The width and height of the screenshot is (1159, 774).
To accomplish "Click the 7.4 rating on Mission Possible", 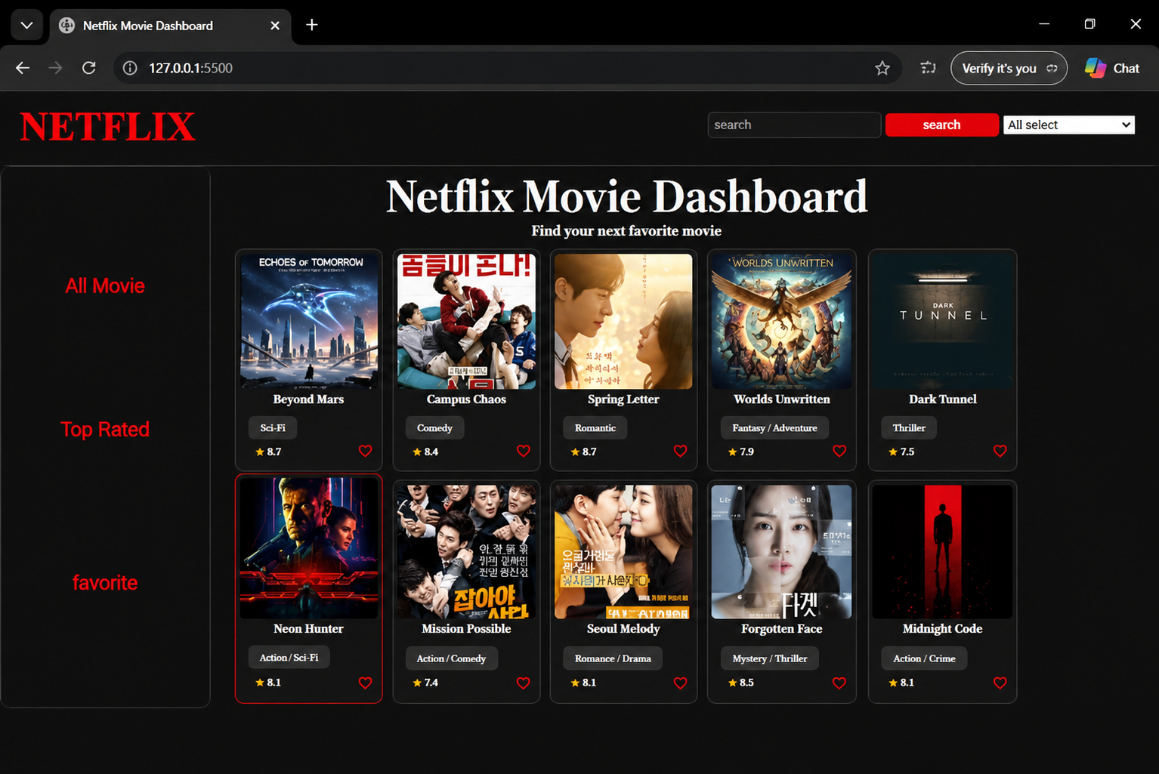I will pyautogui.click(x=425, y=683).
